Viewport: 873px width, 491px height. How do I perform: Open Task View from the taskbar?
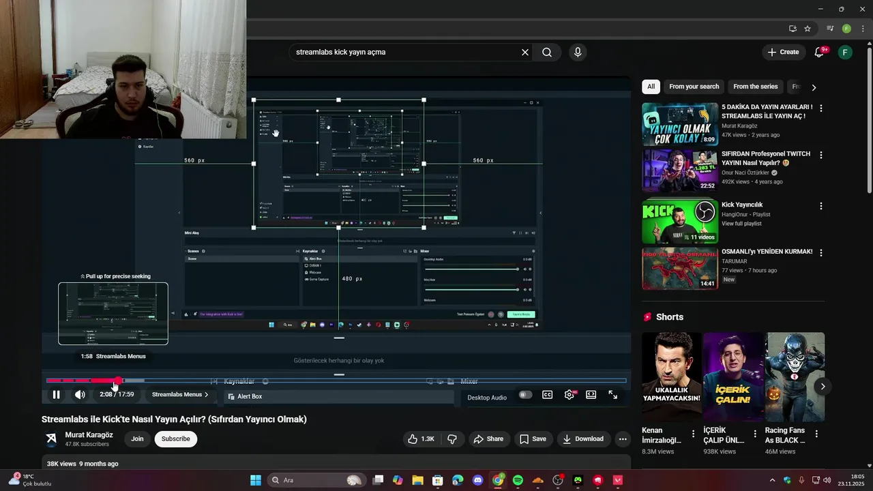pos(378,480)
